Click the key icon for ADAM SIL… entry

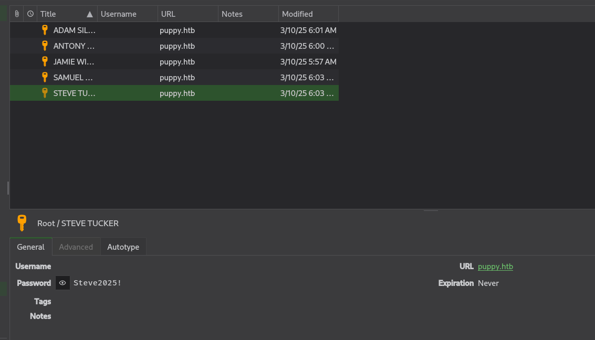[45, 30]
